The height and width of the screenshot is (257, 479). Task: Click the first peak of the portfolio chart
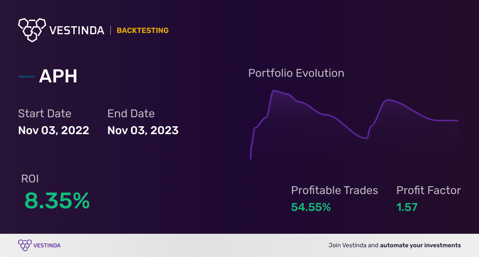pyautogui.click(x=274, y=91)
